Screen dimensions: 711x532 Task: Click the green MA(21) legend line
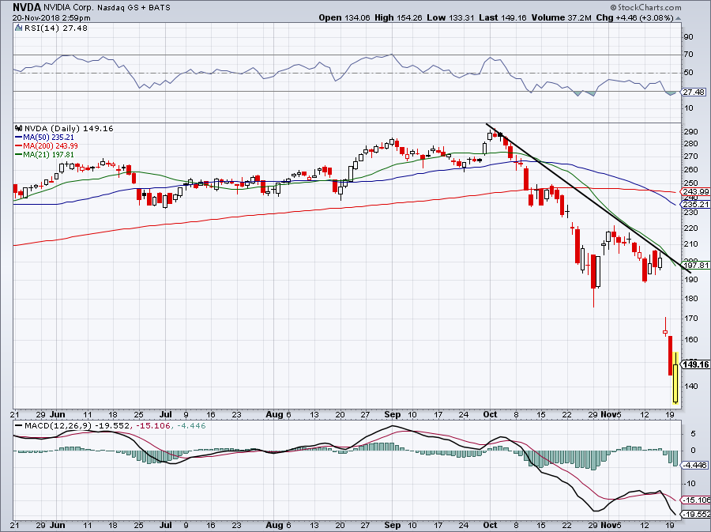(19, 155)
